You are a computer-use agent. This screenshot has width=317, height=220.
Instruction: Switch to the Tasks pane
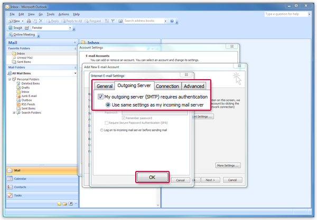pyautogui.click(x=42, y=195)
